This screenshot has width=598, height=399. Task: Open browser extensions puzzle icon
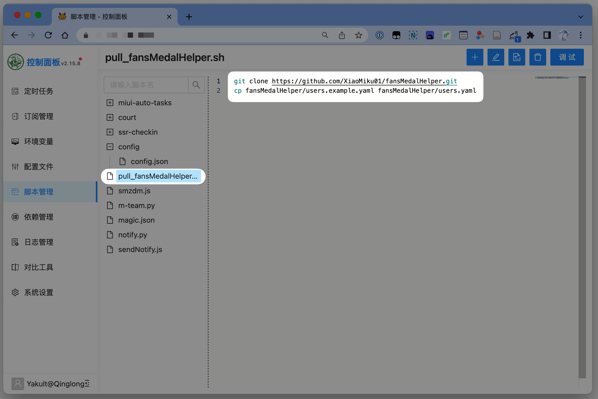point(530,35)
